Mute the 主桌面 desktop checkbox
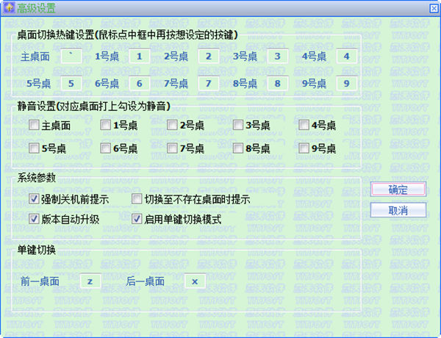The height and width of the screenshot is (338, 441). pyautogui.click(x=34, y=125)
